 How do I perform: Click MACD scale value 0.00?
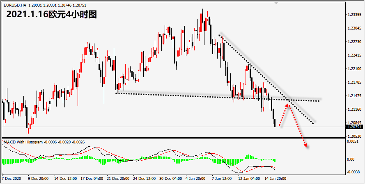pos(351,159)
